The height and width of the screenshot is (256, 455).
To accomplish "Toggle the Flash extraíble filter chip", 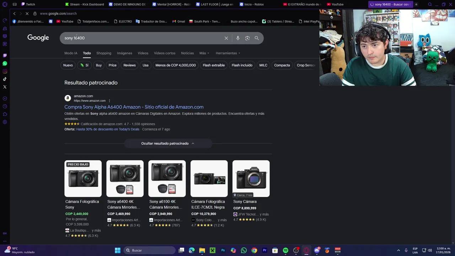I will (214, 65).
